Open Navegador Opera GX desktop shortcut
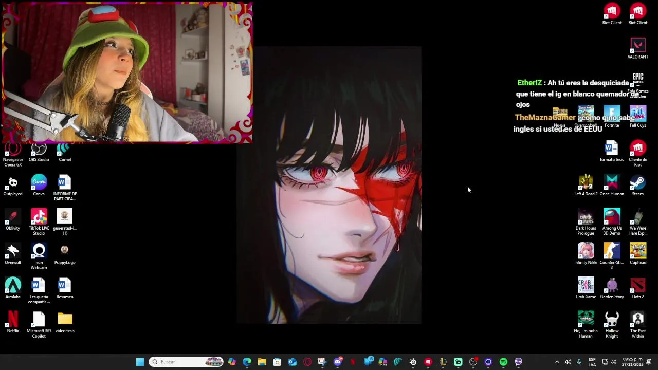 point(13,155)
